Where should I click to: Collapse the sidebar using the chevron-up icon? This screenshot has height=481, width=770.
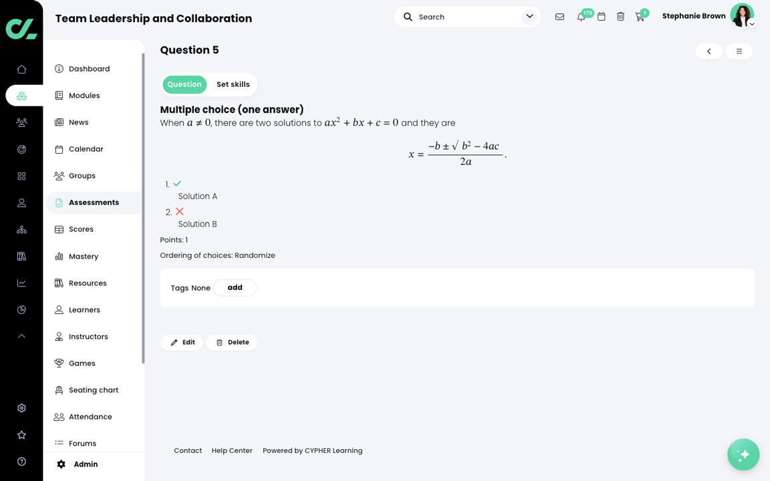pyautogui.click(x=21, y=336)
